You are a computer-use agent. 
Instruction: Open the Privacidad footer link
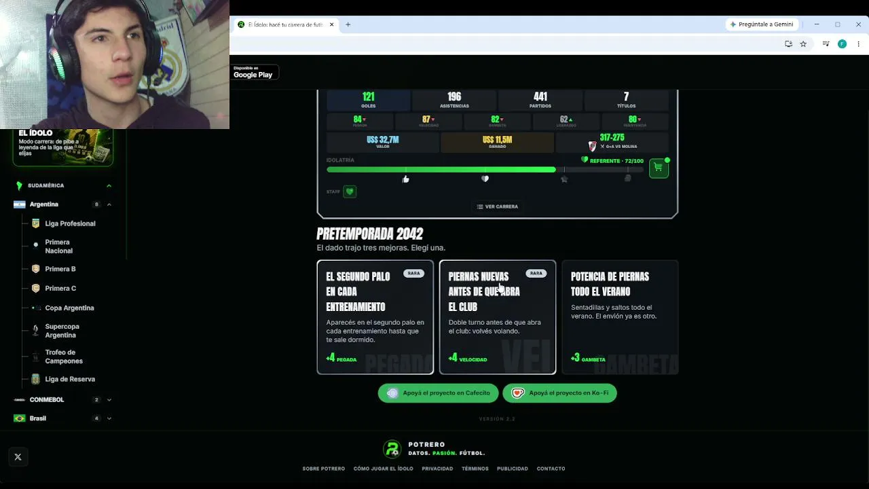437,469
